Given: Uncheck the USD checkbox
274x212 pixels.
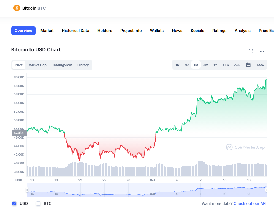Looking at the screenshot, I should [x=14, y=203].
